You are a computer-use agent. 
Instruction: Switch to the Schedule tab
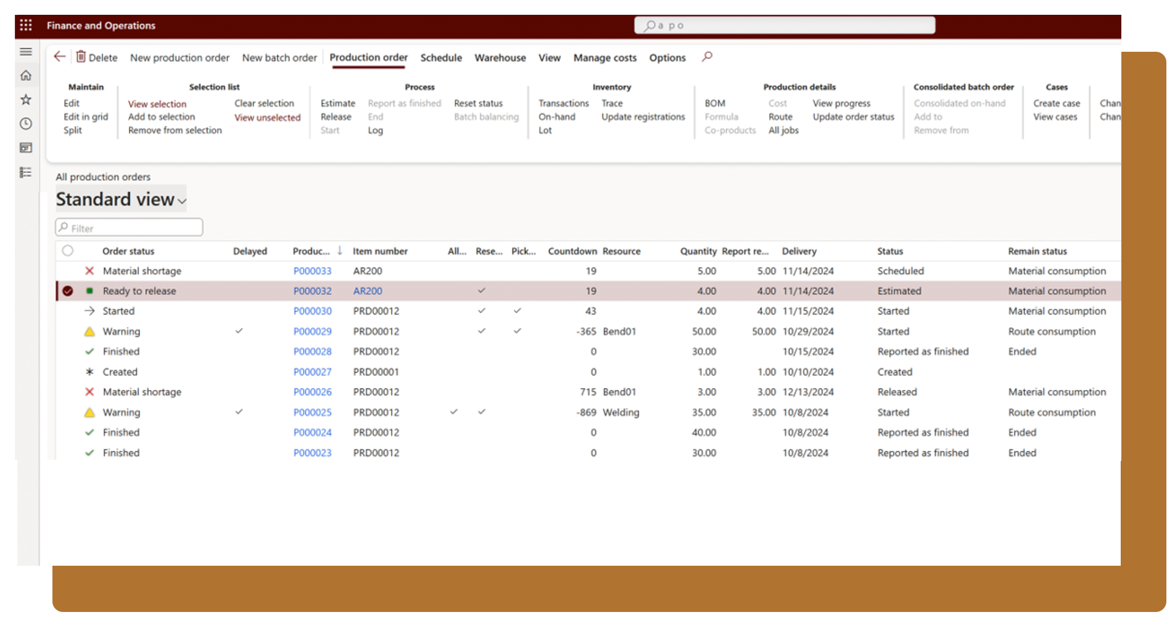pos(441,58)
